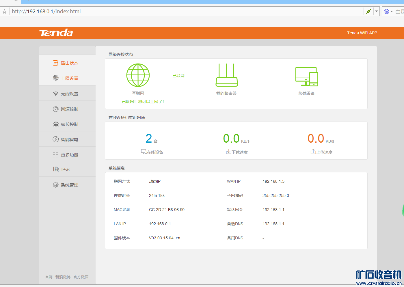Click the bookmark star in address bar
This screenshot has width=404, height=287.
[4, 12]
